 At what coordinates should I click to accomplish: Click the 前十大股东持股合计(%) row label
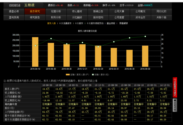click(17, 116)
